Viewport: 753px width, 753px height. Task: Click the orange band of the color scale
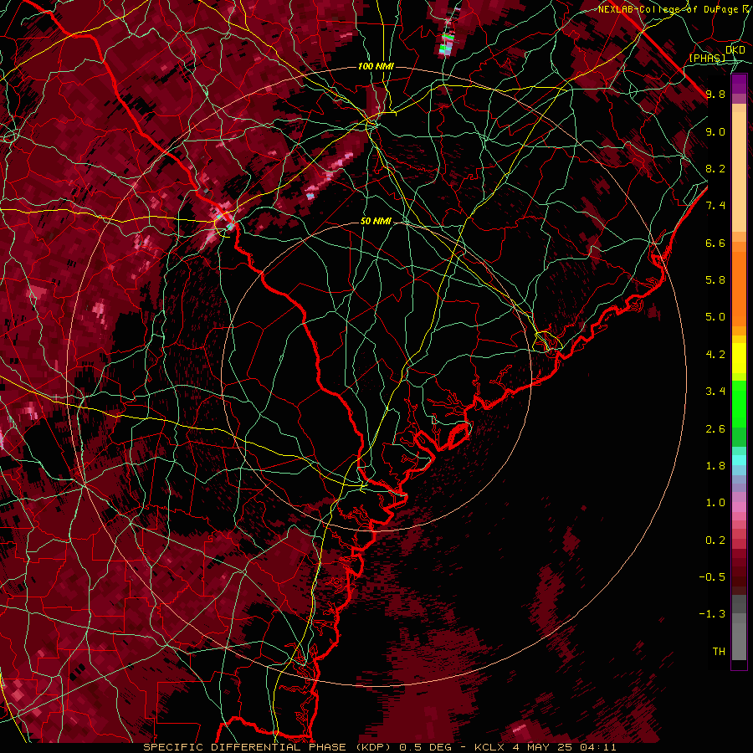tap(739, 289)
